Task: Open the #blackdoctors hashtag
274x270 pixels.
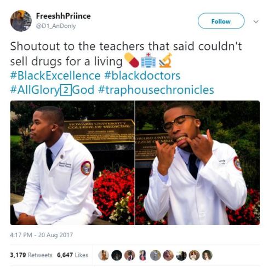Action: pos(142,76)
